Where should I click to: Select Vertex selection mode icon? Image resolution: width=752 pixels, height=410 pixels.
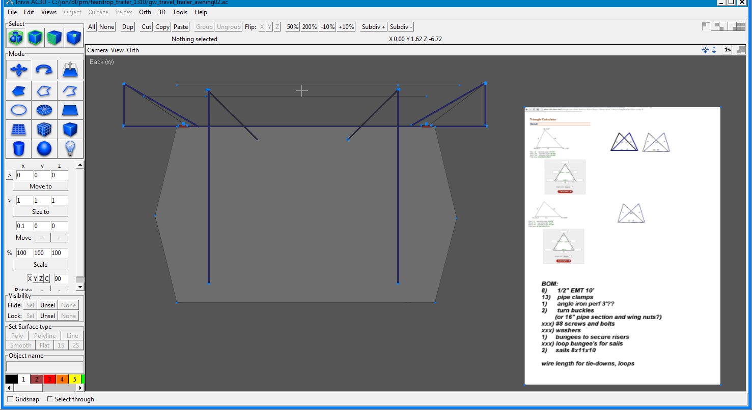tap(74, 38)
